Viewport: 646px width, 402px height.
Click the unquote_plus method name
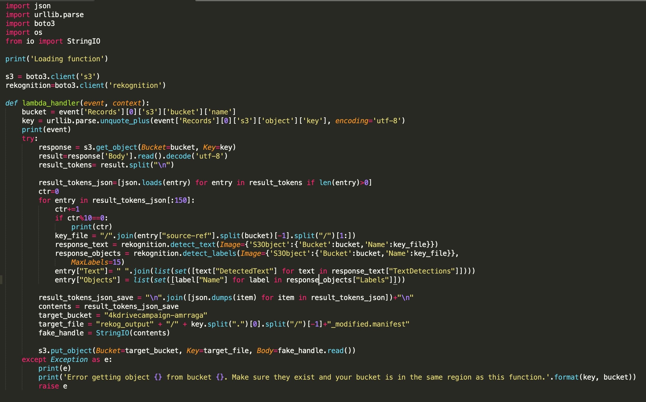pos(125,121)
